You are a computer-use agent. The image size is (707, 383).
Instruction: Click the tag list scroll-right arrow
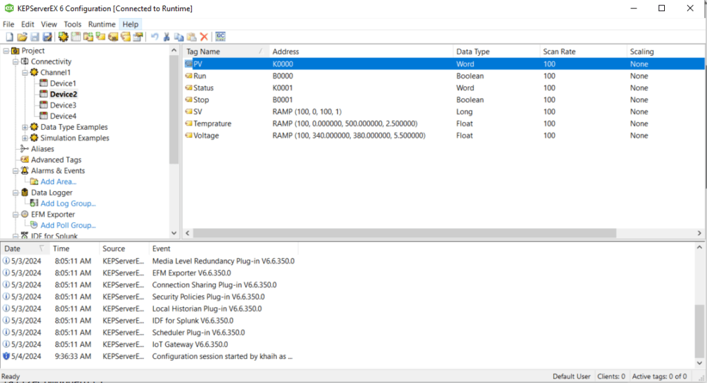(x=699, y=233)
